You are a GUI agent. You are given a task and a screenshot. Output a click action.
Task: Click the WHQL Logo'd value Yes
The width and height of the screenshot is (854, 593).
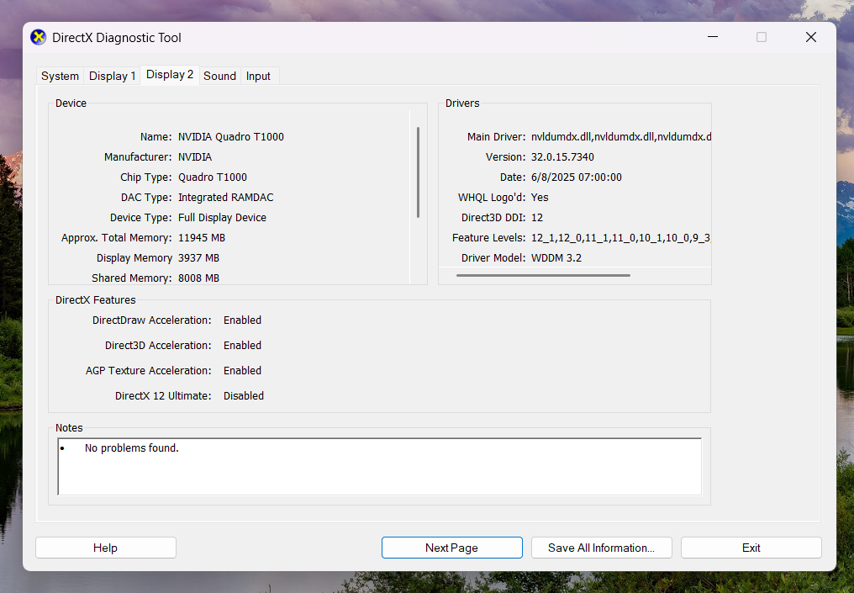tap(540, 198)
